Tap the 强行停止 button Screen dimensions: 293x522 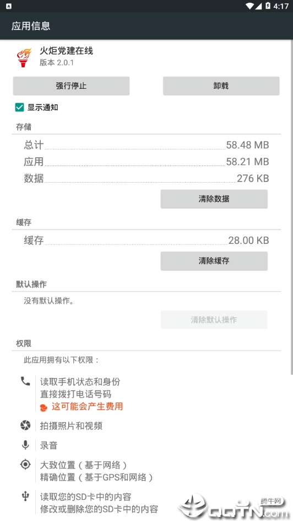(x=71, y=86)
